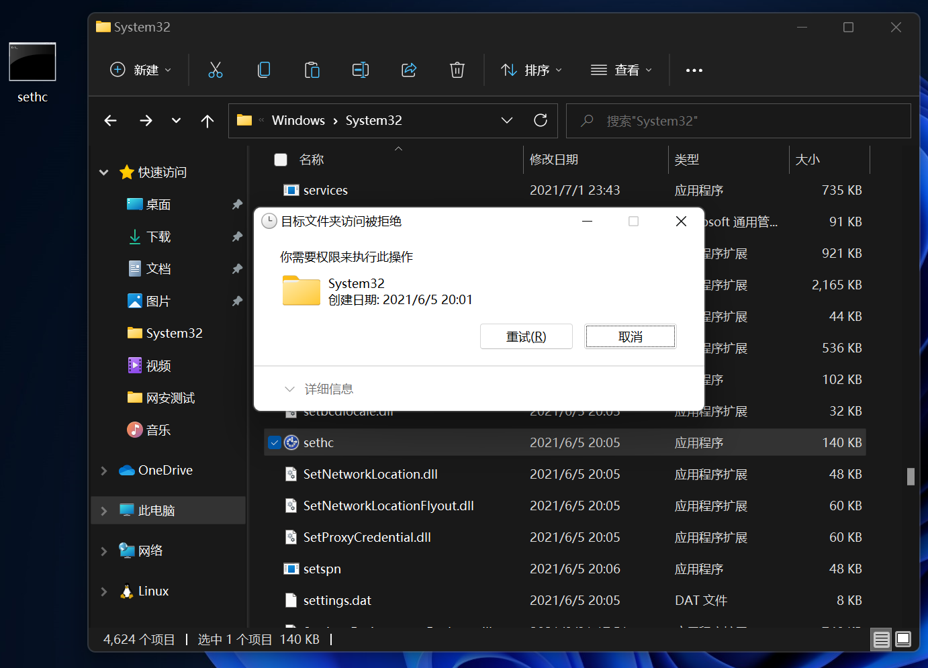Click the pin icon beside 文档
Viewport: 928px width, 668px height.
(237, 269)
